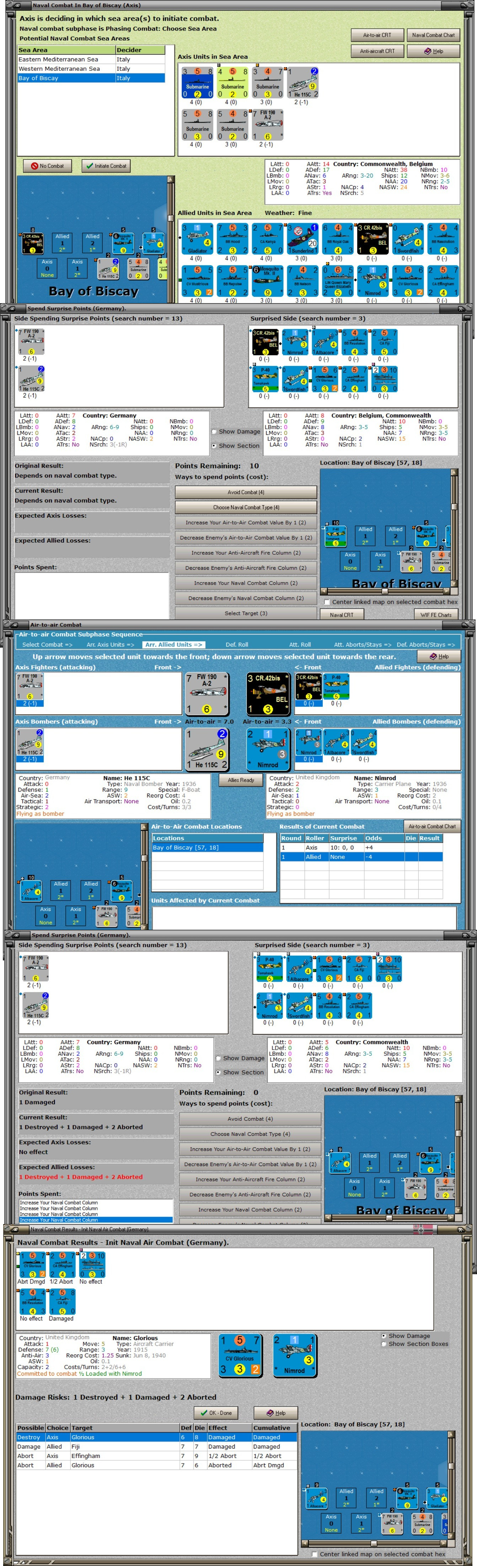Select the 'Western Mediterranean Sea' sea area row
Screen dimensions: 477x1566
click(91, 69)
